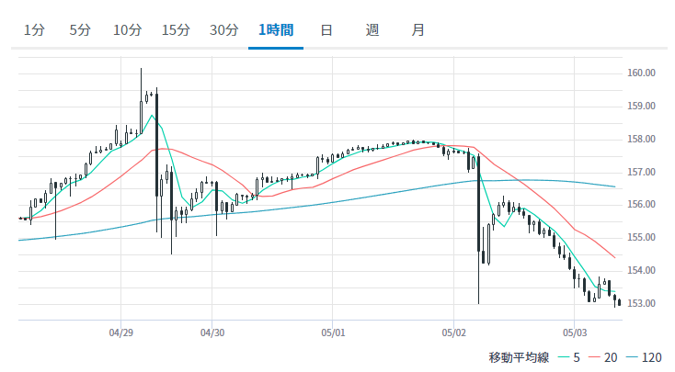Select the 05/02 date marker
Viewport: 675px width, 372px height.
(x=454, y=333)
